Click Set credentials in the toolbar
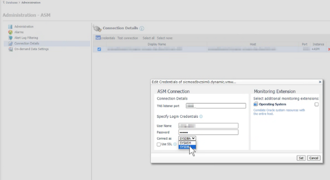 click(105, 38)
